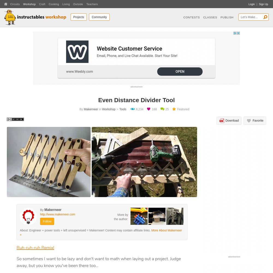The image size is (273, 273).
Task: Toggle Favorite for this project
Action: pos(255,121)
